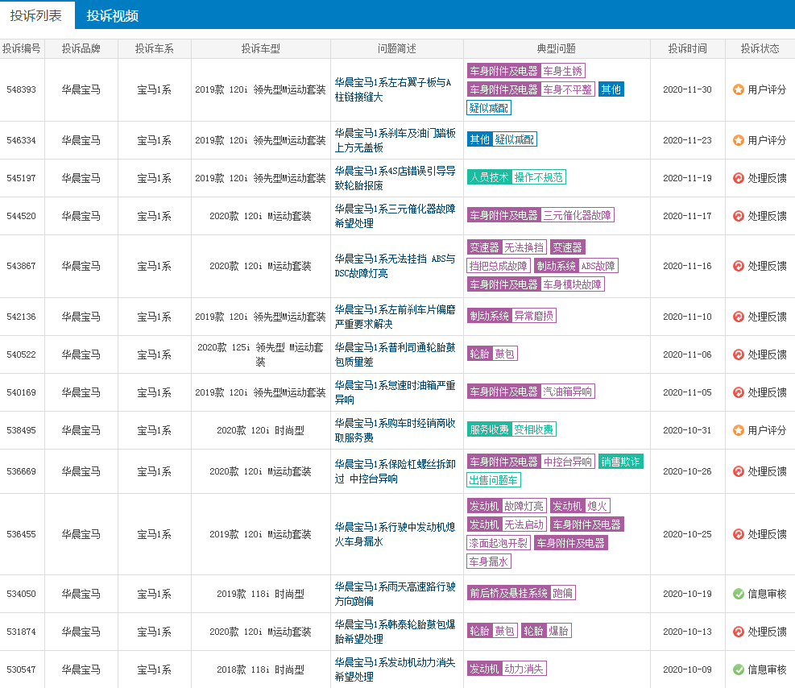Screen dimensions: 795x688
Task: Click the 熄火 issue tag
Action: [x=598, y=506]
